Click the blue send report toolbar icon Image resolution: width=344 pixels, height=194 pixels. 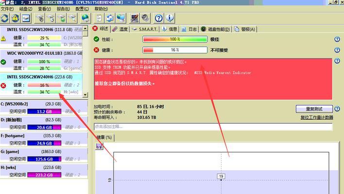coord(110,18)
